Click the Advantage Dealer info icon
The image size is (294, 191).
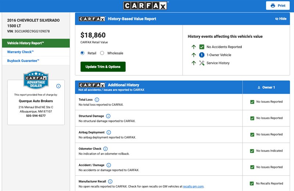point(58,86)
